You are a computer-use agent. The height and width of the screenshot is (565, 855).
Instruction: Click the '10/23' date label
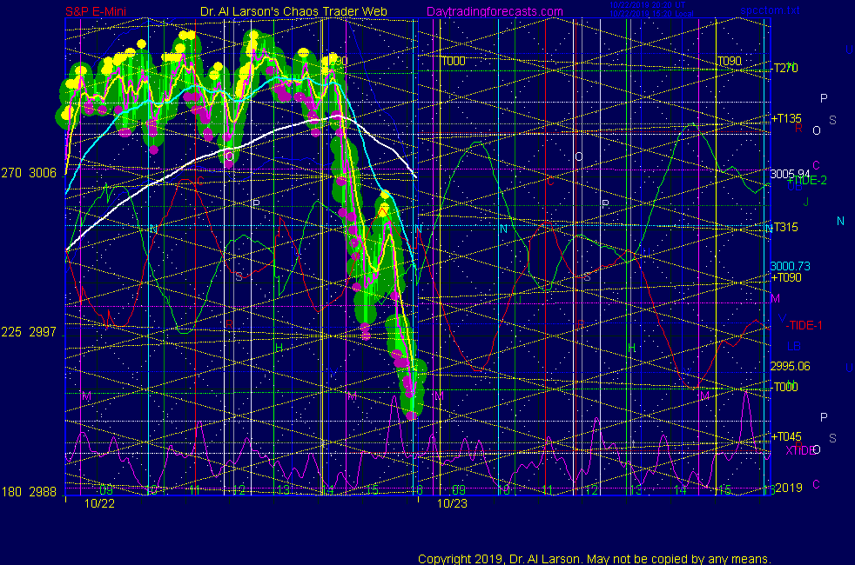tap(452, 503)
